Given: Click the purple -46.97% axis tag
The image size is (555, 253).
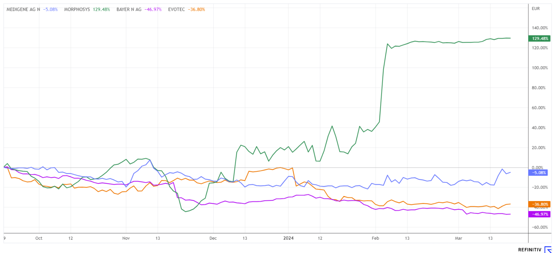Looking at the screenshot, I should 540,214.
